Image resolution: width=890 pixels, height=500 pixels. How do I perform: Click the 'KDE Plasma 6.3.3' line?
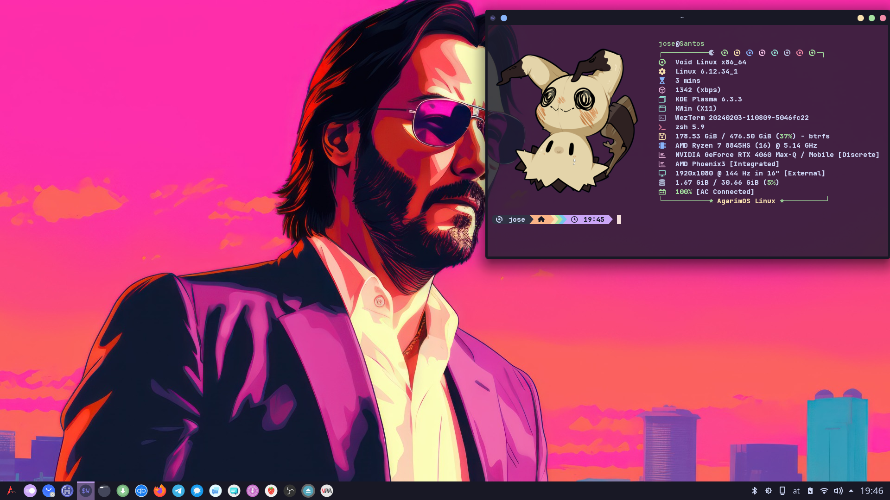708,99
